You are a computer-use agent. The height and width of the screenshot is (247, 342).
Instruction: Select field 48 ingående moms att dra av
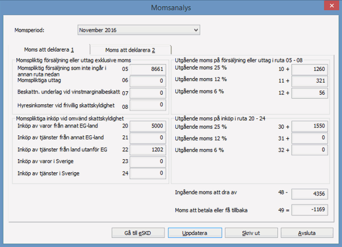(313, 194)
